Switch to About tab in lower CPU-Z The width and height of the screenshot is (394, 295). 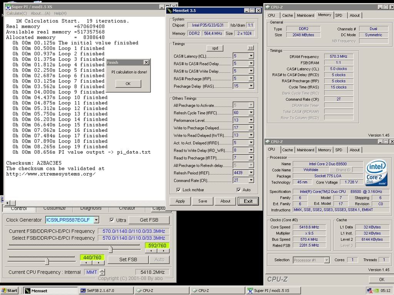point(354,150)
